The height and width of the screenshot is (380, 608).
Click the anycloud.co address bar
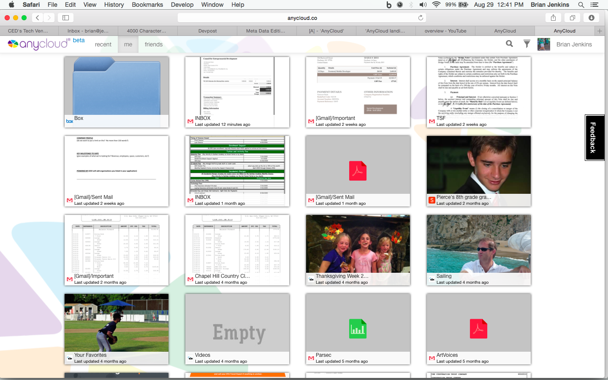click(x=302, y=18)
